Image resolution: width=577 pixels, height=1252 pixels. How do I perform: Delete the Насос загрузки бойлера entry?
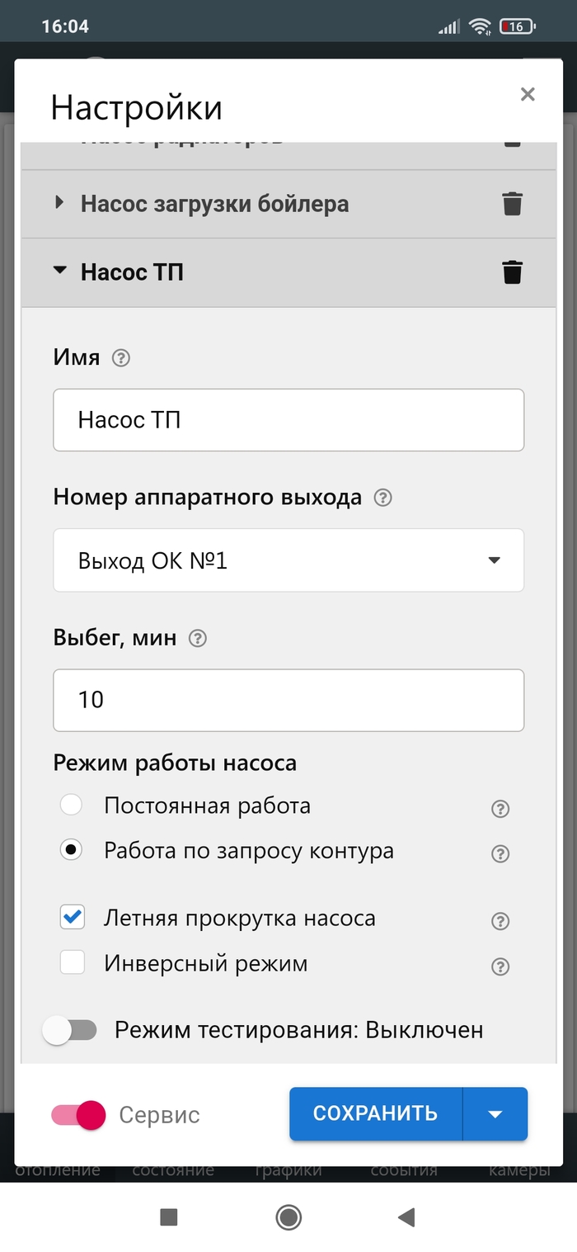512,203
